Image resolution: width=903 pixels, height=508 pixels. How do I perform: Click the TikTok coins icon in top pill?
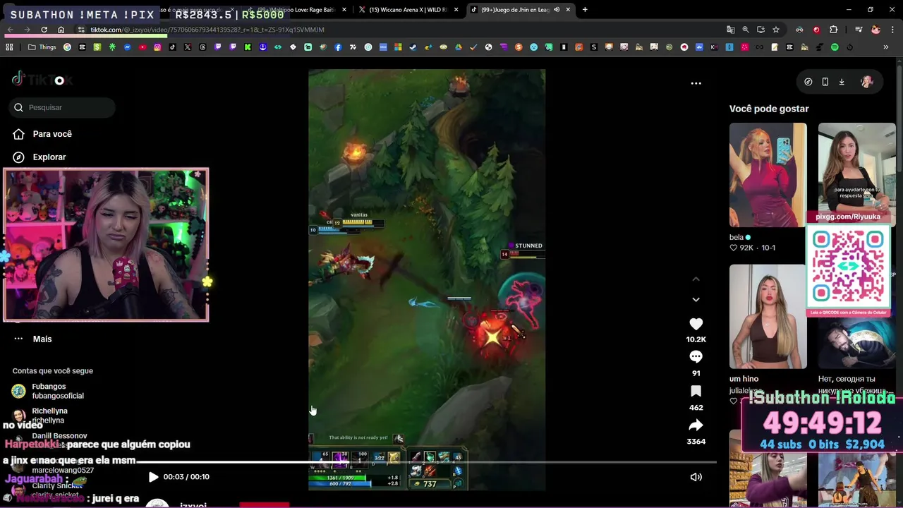808,82
